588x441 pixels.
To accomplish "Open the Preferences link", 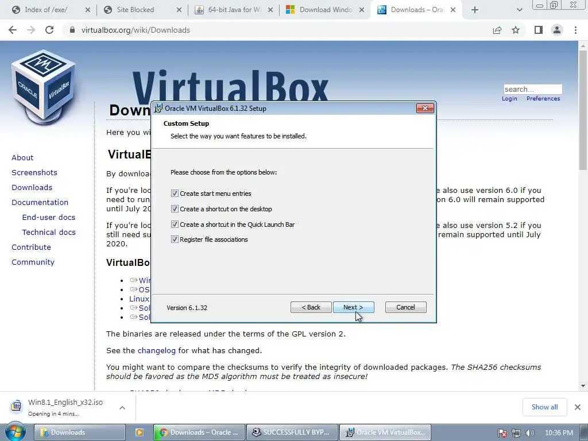I will tap(543, 99).
